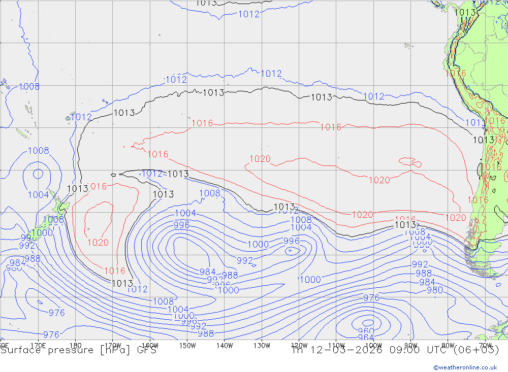Select the '12-03-2026 09:00 UTC (06+03)' timestamp

[x=404, y=350]
